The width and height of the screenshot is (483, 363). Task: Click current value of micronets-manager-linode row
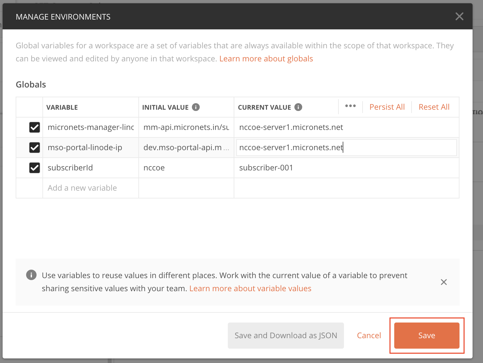click(x=347, y=127)
